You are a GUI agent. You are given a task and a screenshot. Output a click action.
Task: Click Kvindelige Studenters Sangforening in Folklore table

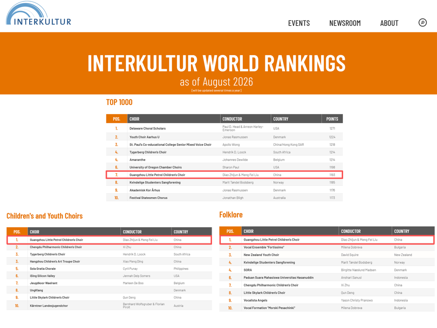(269, 262)
